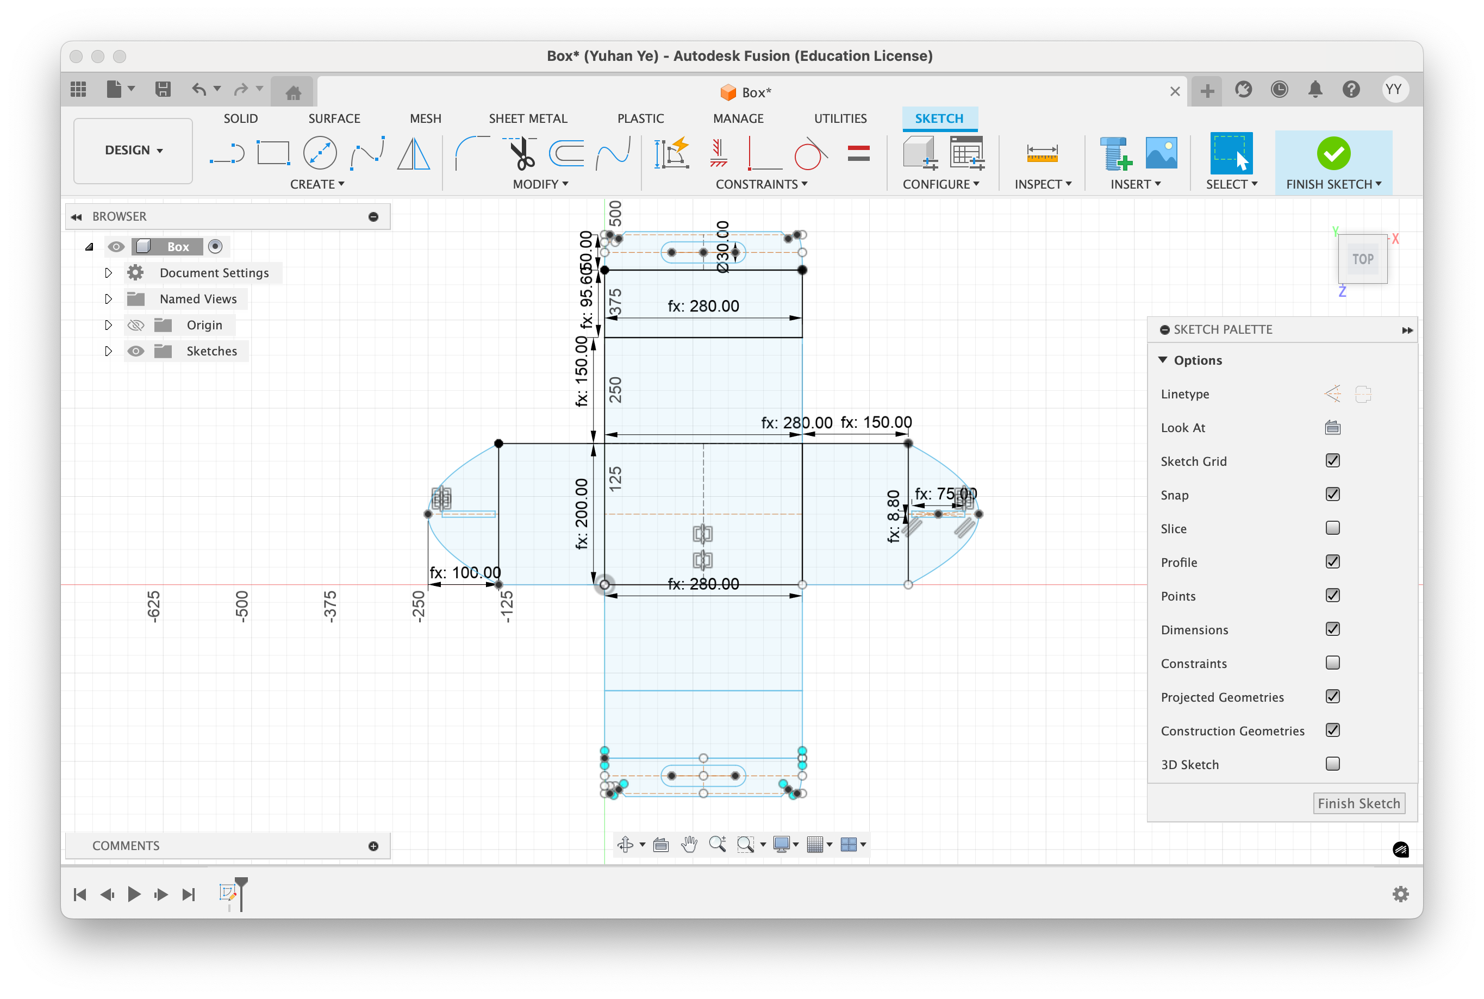
Task: Open the CONSTRAINTS dropdown menu
Action: [x=761, y=184]
